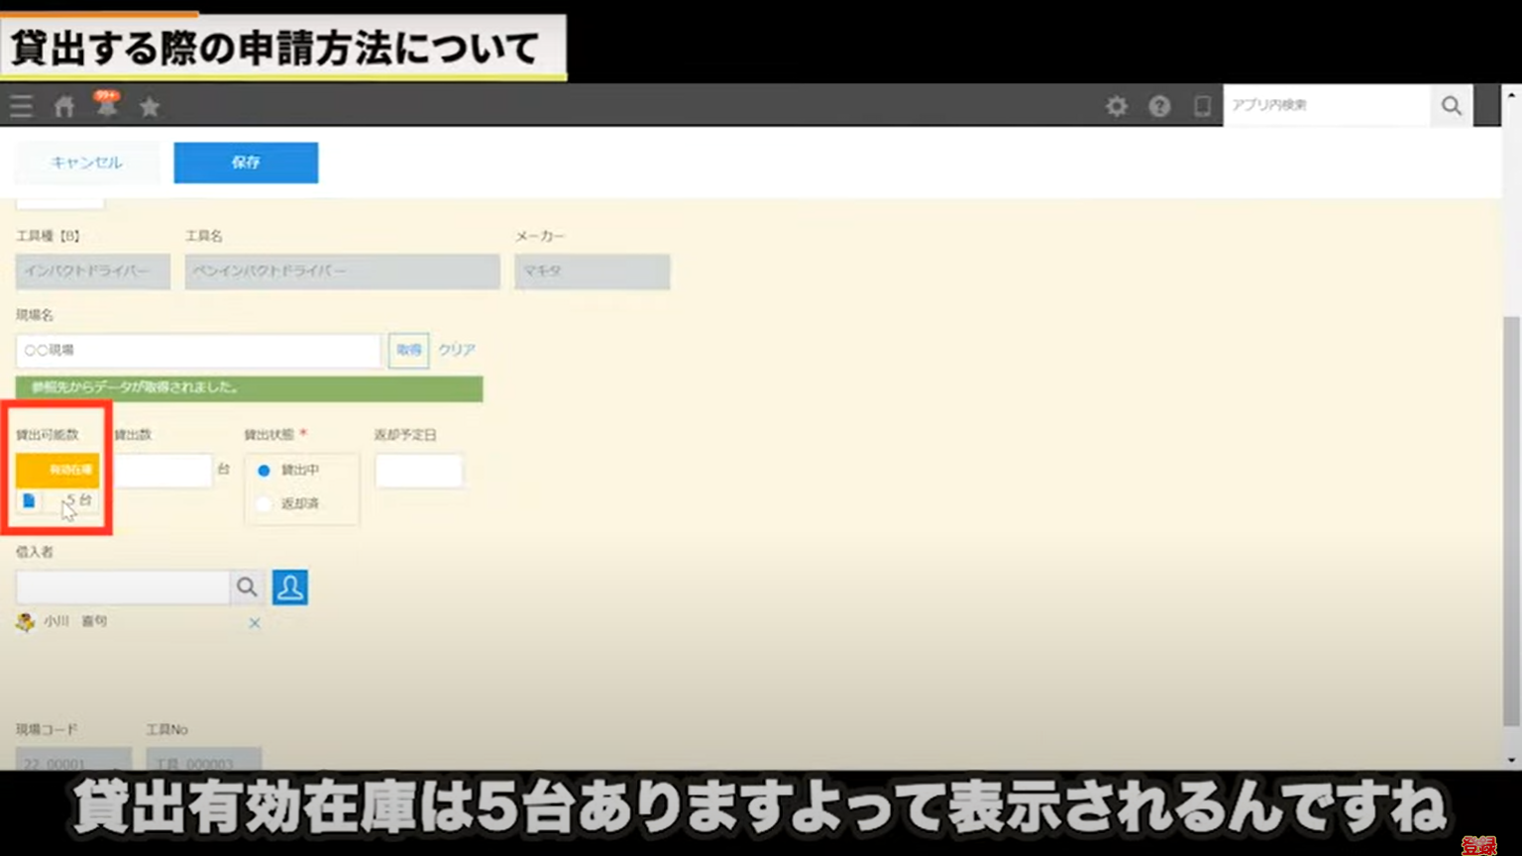Select the 貸出中 radio button
The image size is (1522, 856).
(x=263, y=471)
